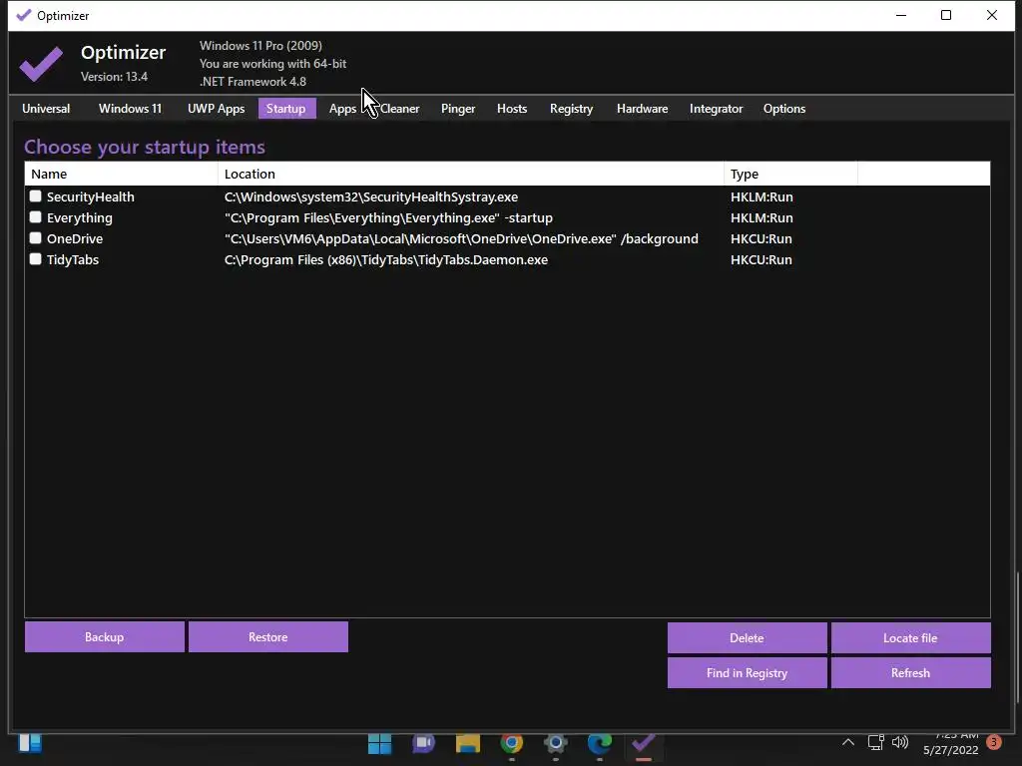Select the OneDrive.exe /background location text

pyautogui.click(x=461, y=238)
